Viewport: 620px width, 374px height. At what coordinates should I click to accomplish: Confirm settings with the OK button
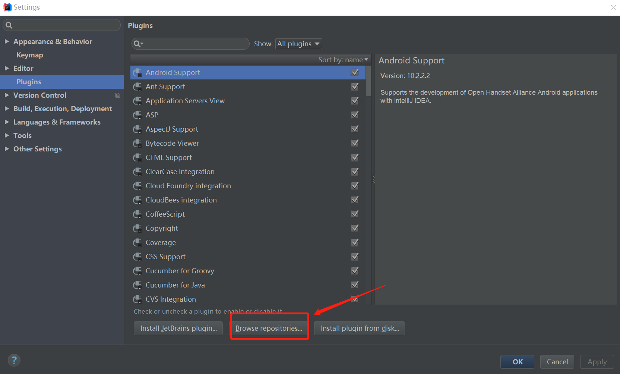point(517,362)
